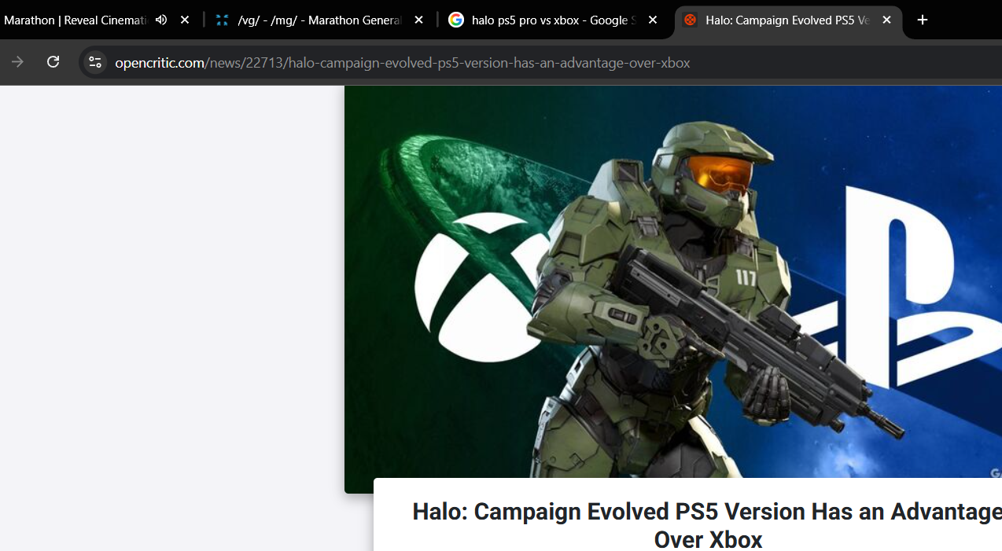Reload the OpenCritic page

(x=53, y=62)
